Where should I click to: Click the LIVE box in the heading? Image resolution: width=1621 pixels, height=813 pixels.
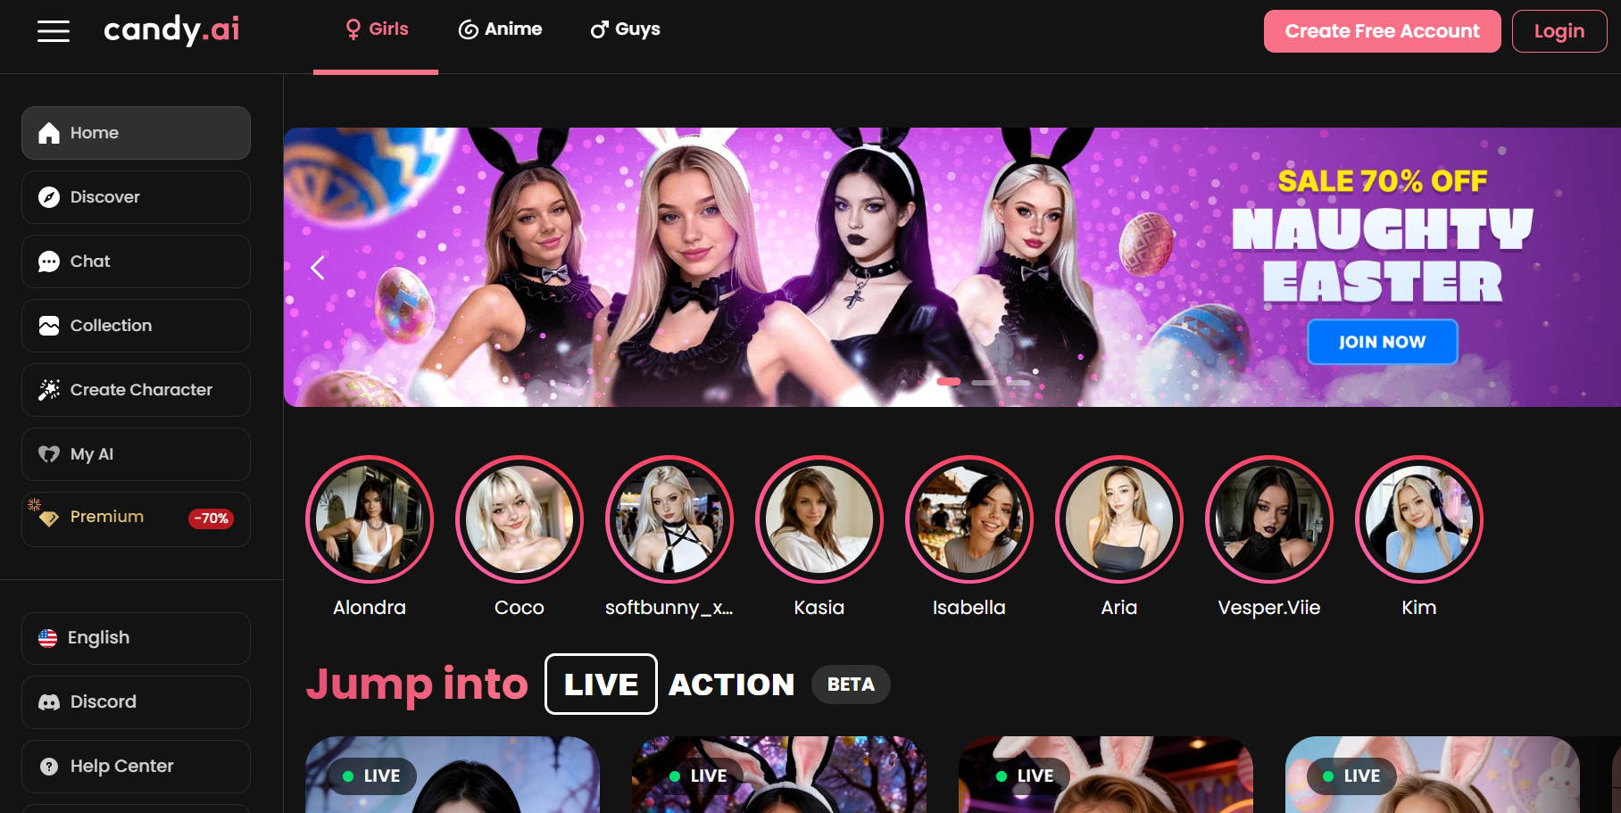(x=601, y=684)
